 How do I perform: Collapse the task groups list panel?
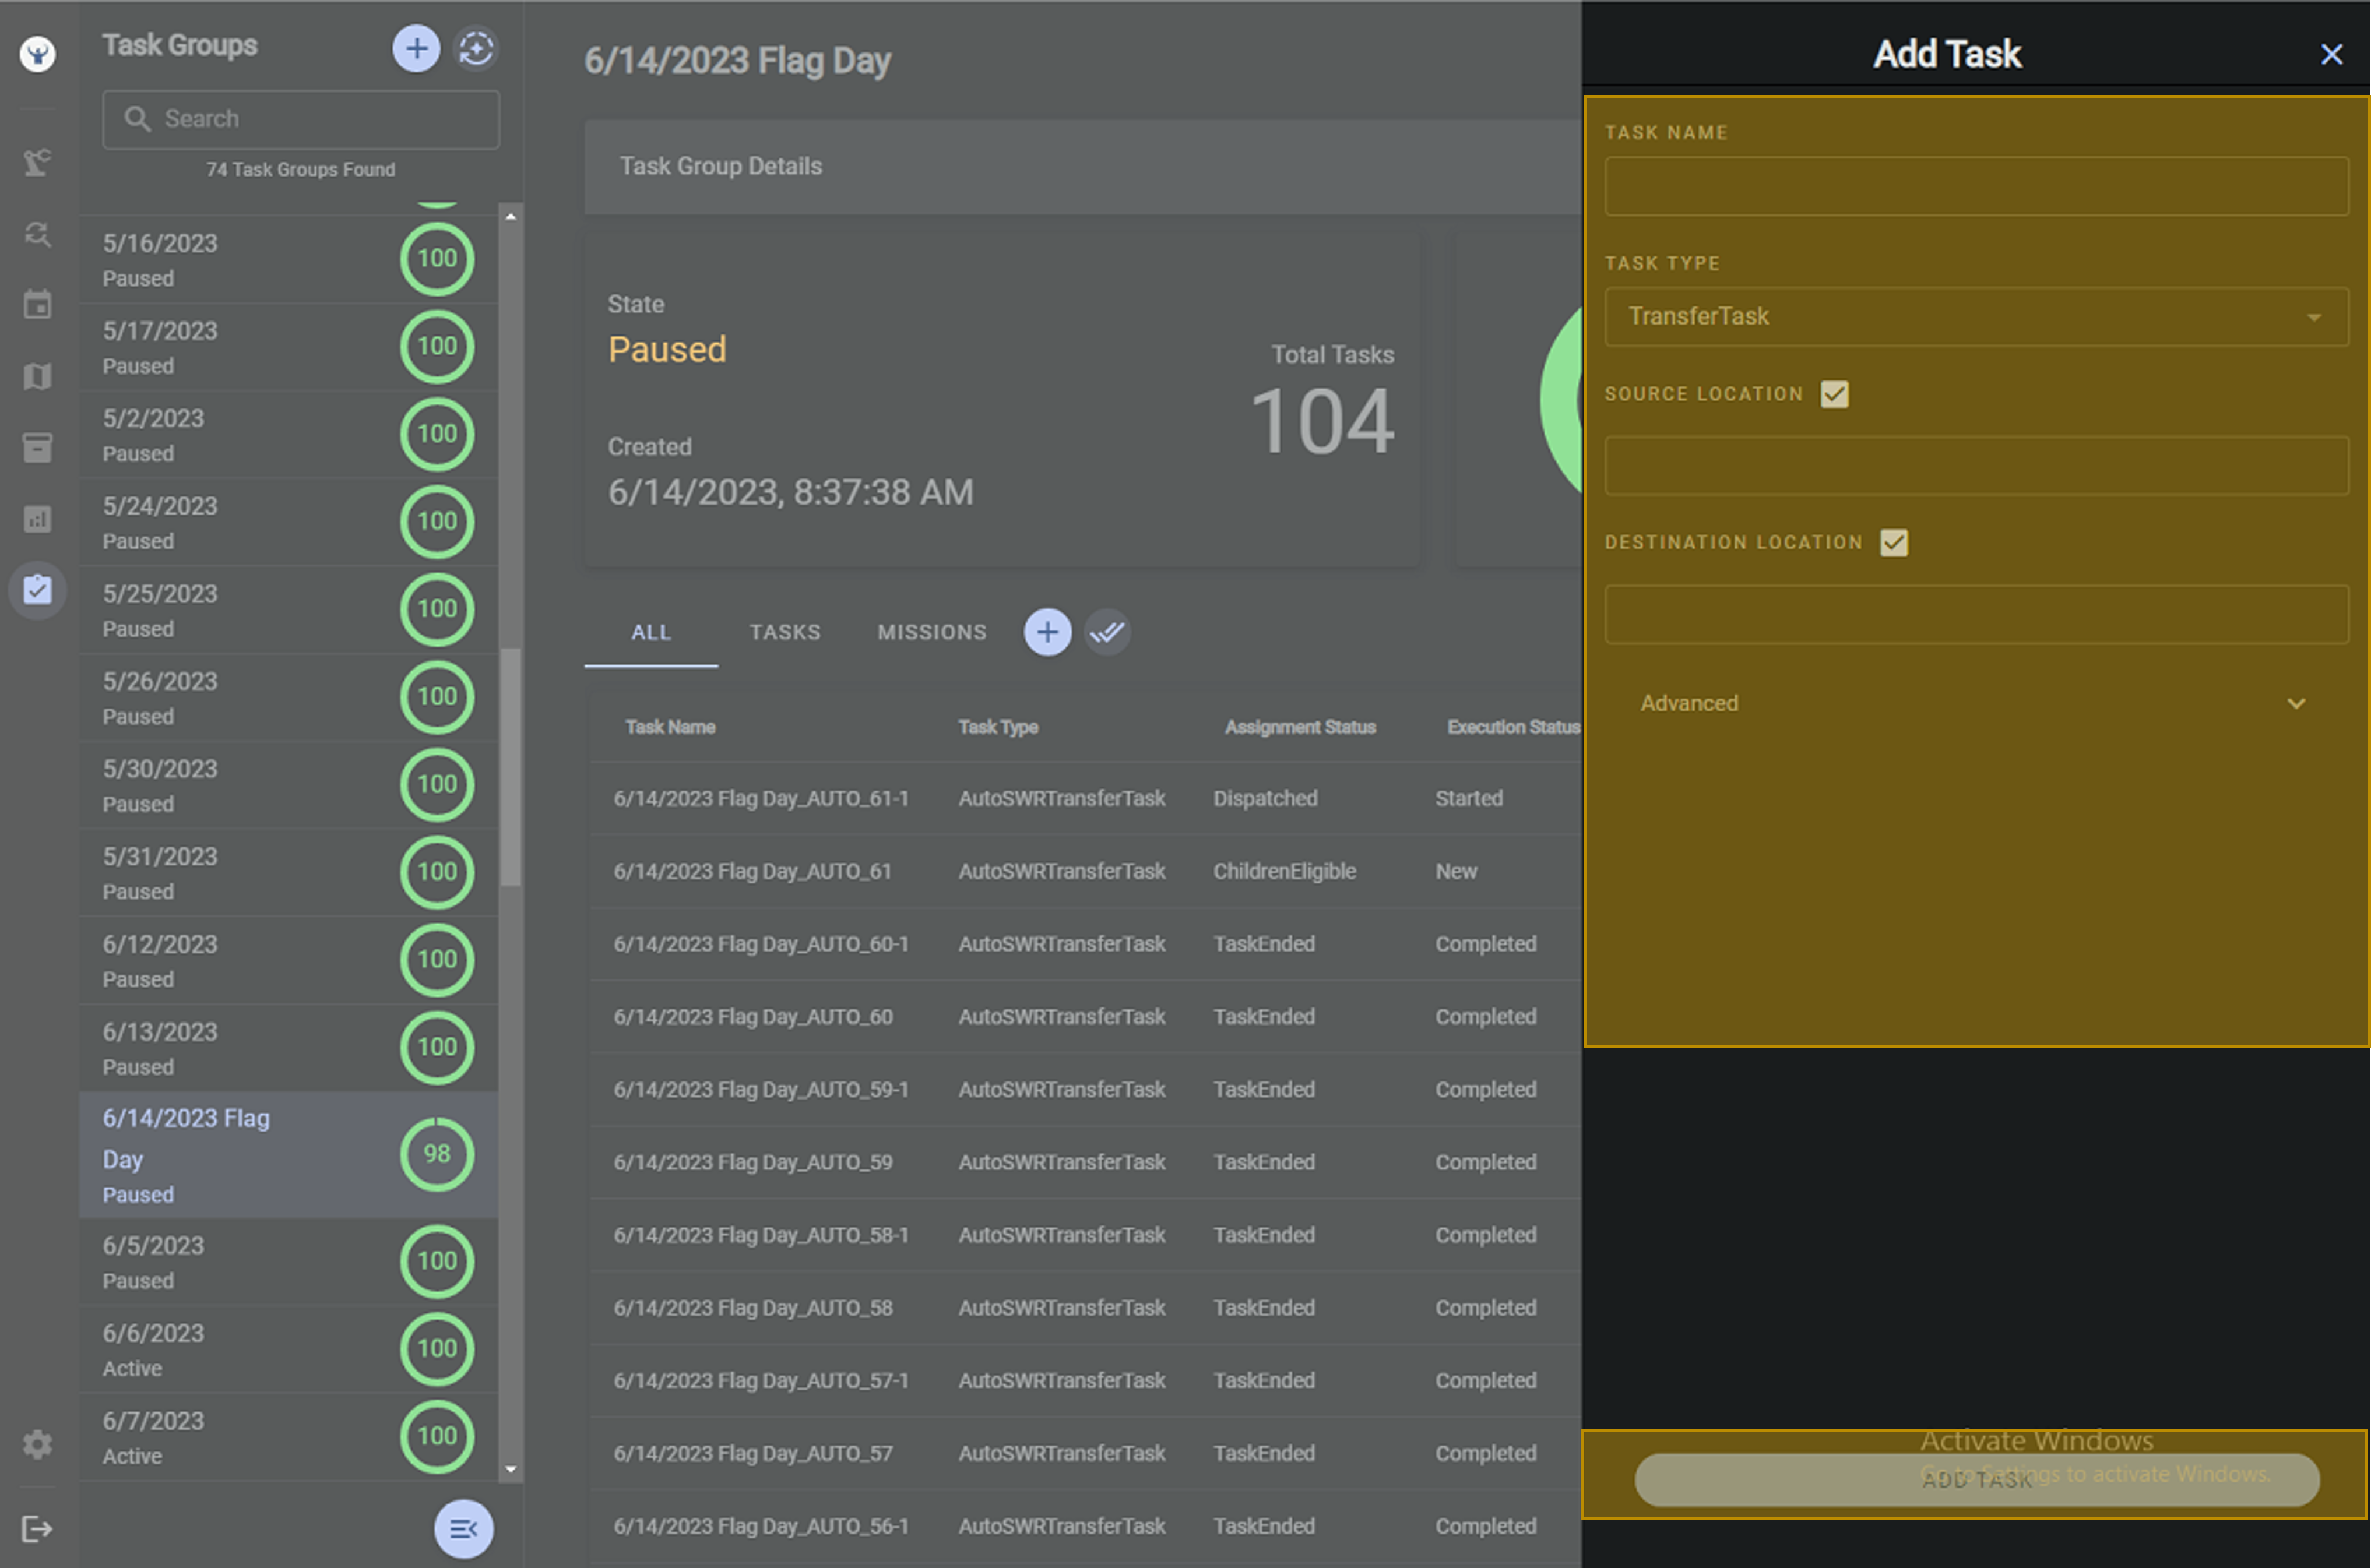click(x=463, y=1529)
